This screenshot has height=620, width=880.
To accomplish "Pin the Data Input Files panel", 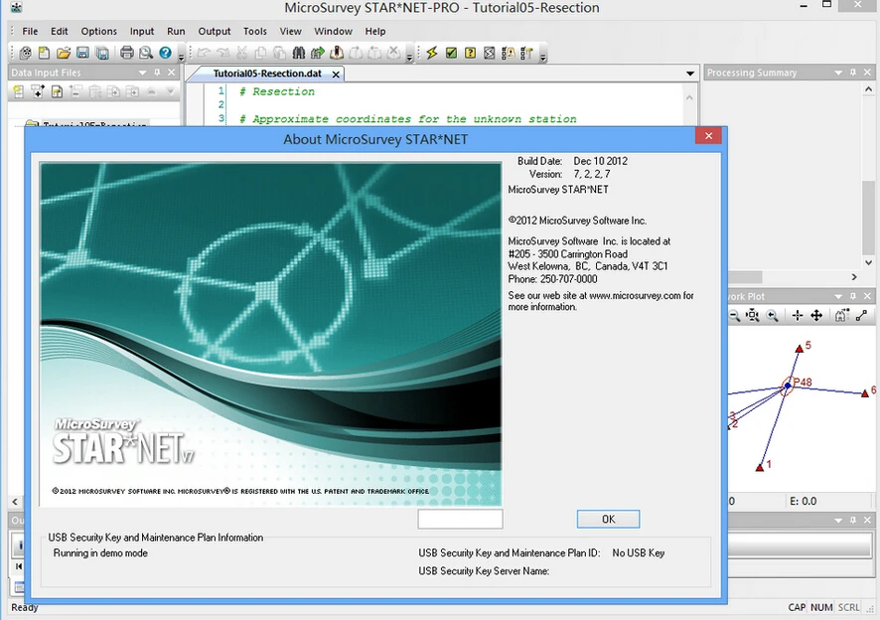I will tap(157, 73).
